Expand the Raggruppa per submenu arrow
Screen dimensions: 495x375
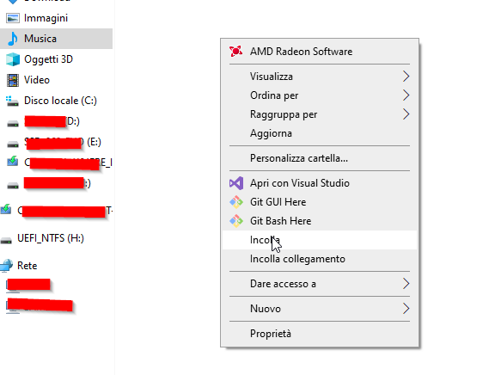pos(406,114)
